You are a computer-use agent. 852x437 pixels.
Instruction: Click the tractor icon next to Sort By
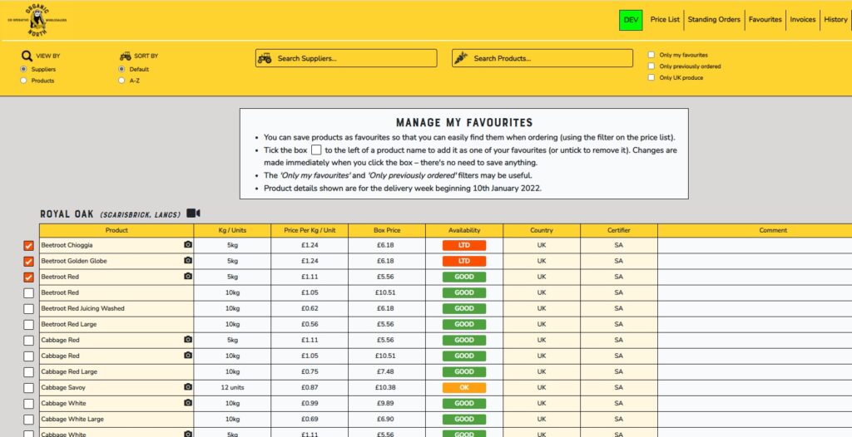125,56
